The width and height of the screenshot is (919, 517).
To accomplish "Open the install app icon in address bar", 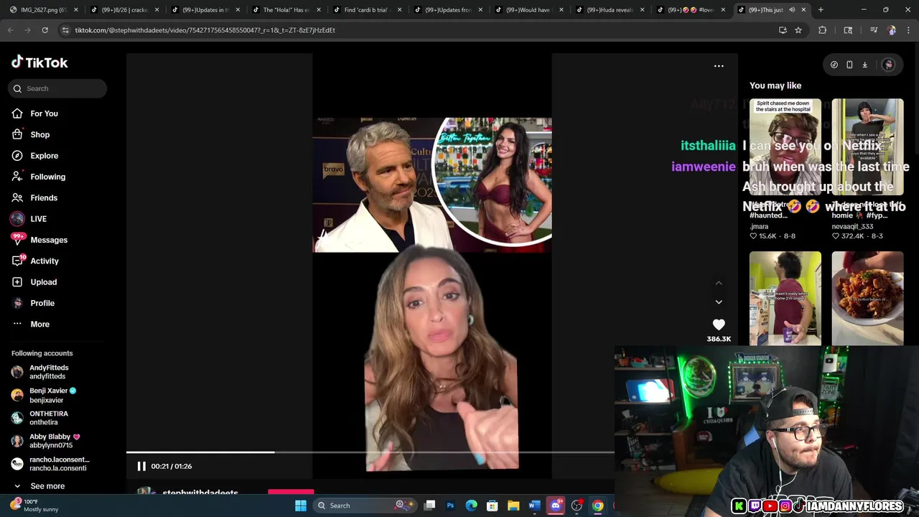I will 783,30.
